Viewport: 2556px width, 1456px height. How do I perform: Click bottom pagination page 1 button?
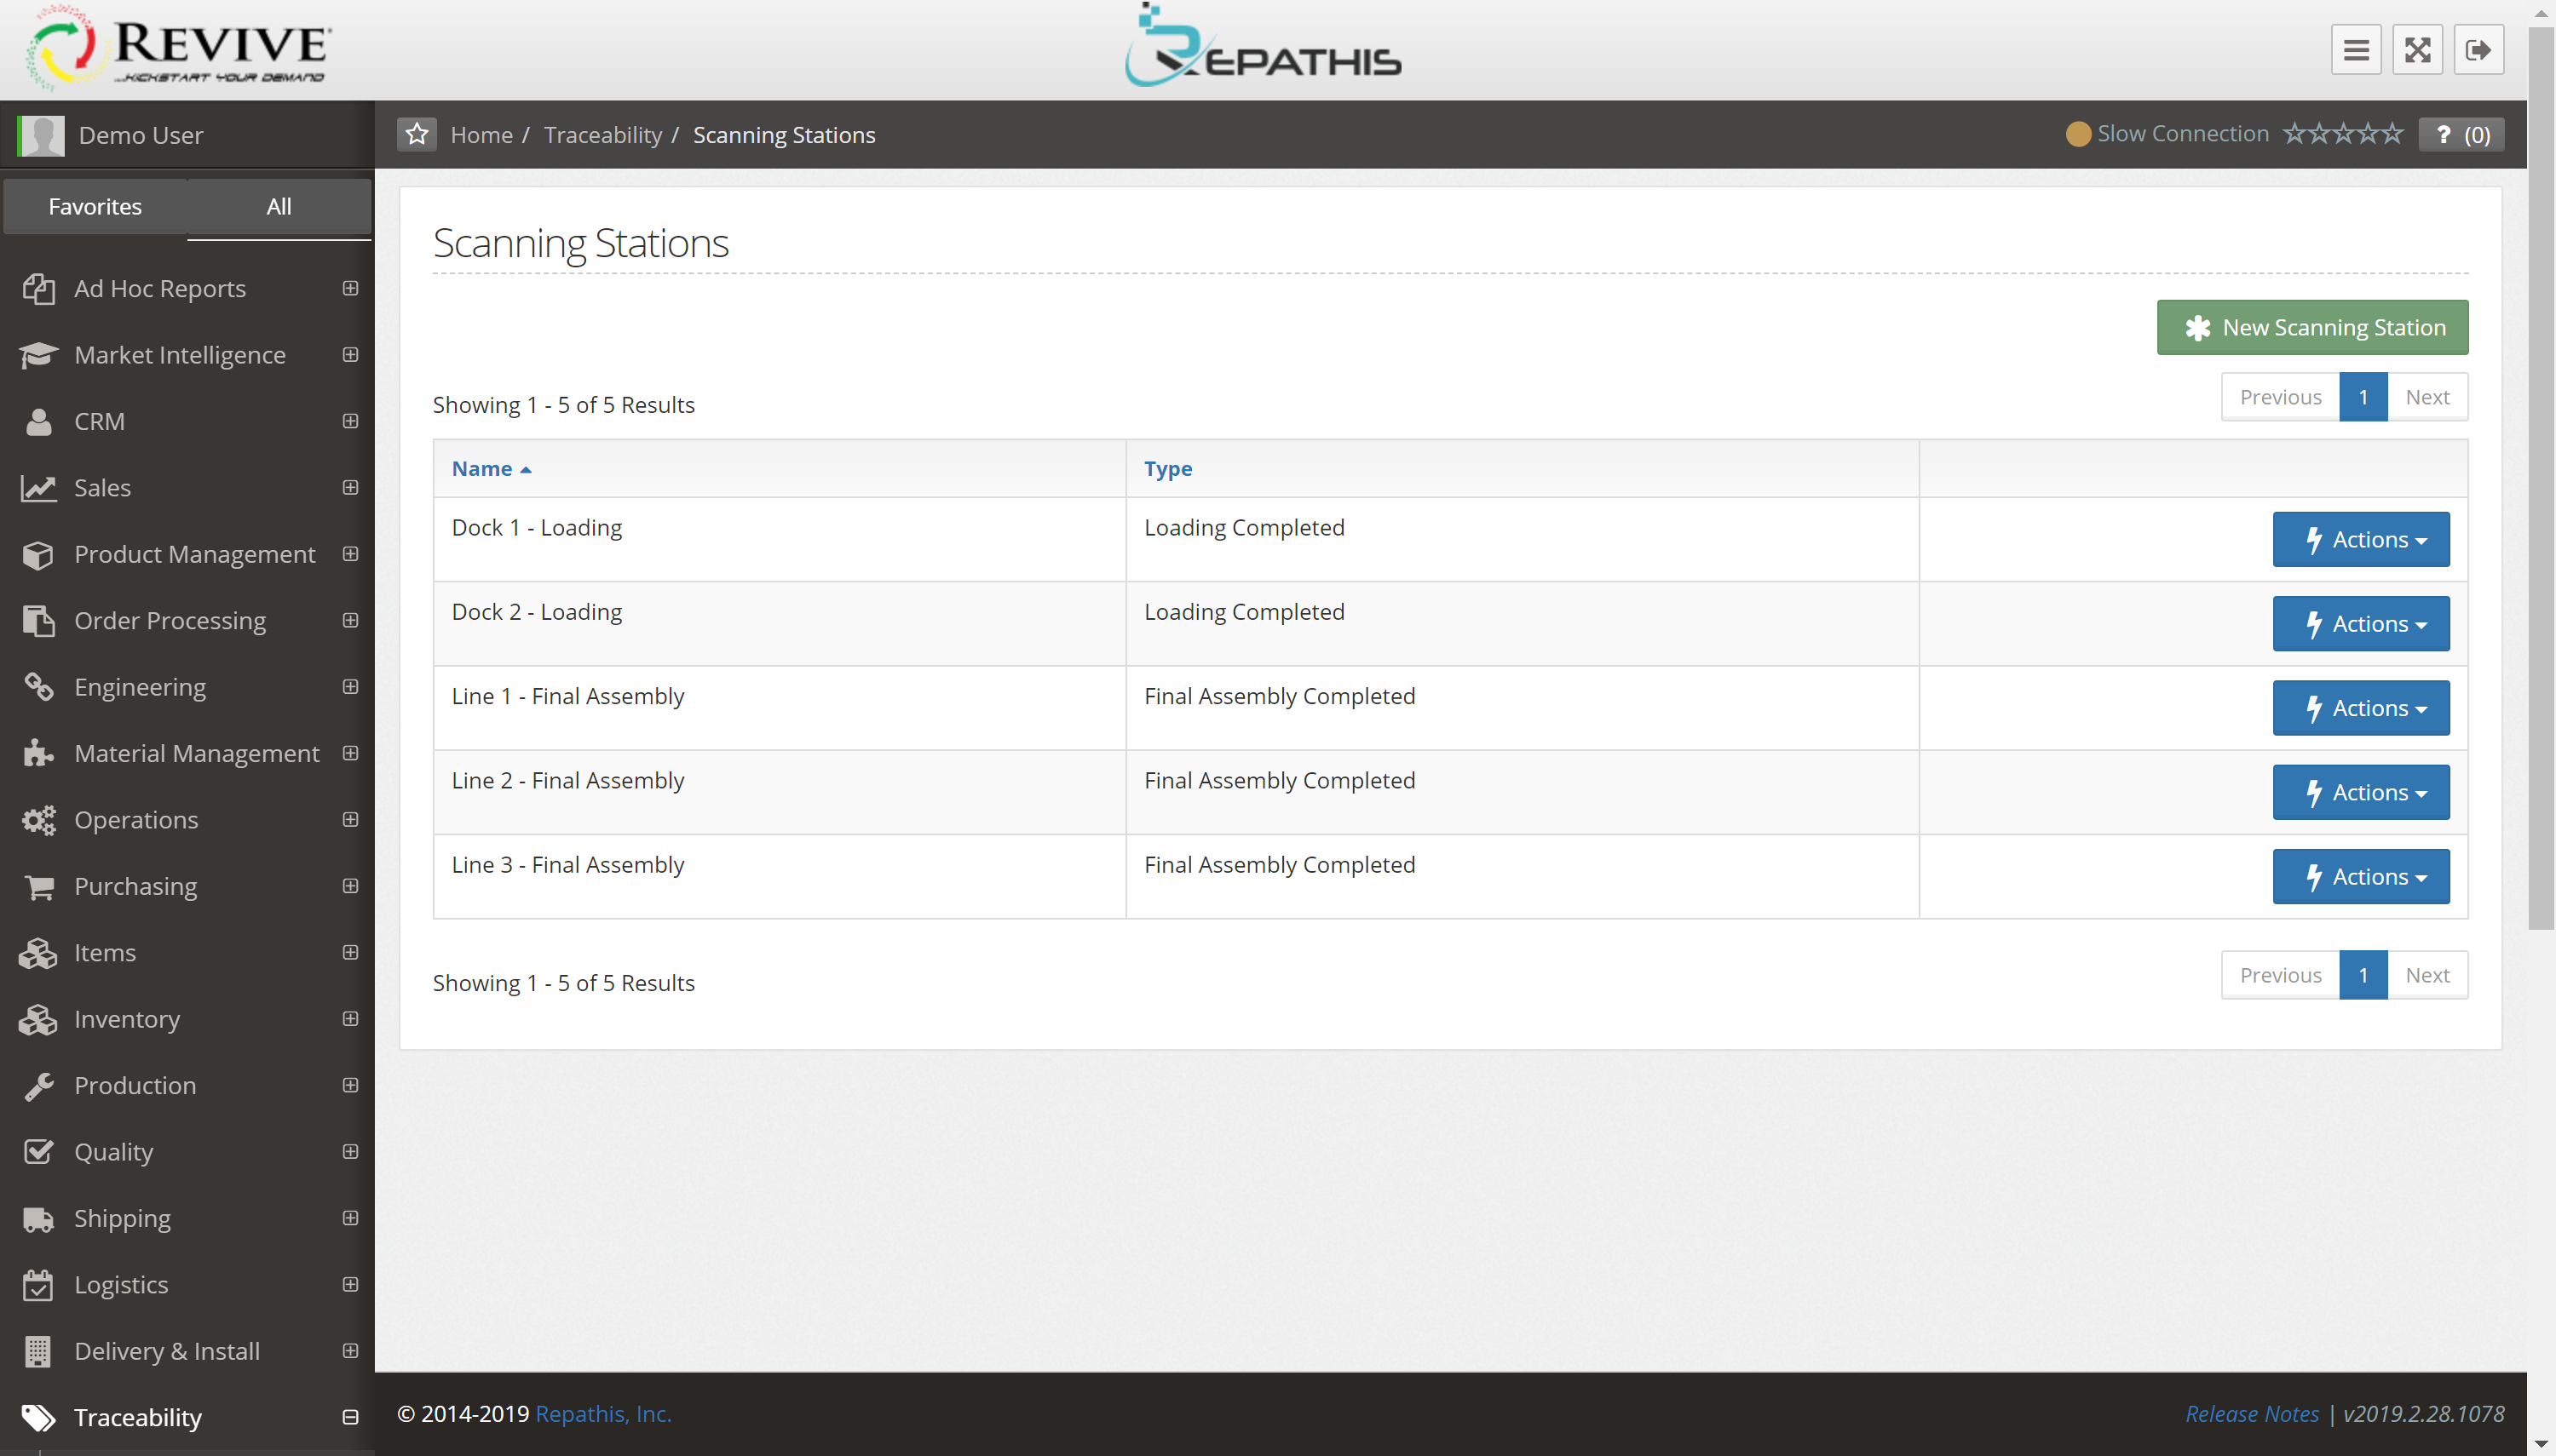click(2363, 975)
